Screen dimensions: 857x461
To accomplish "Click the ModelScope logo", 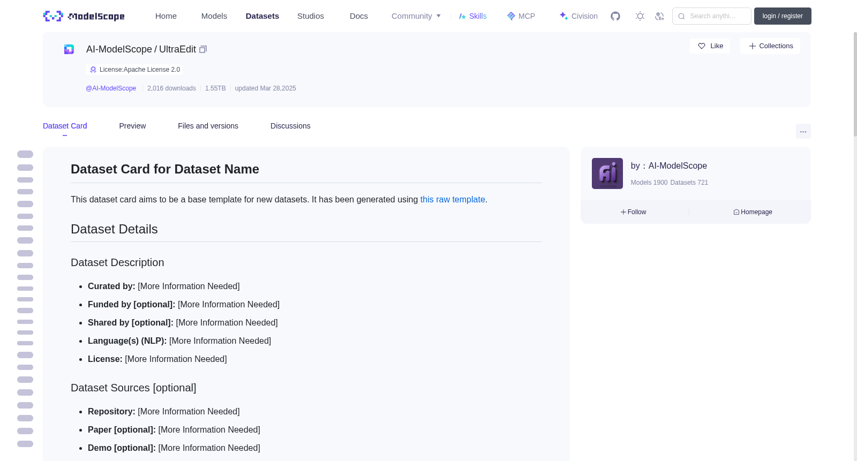I will click(84, 16).
